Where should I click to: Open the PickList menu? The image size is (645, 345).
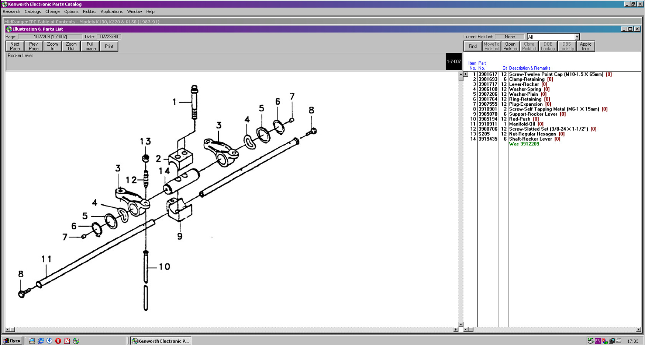click(89, 12)
